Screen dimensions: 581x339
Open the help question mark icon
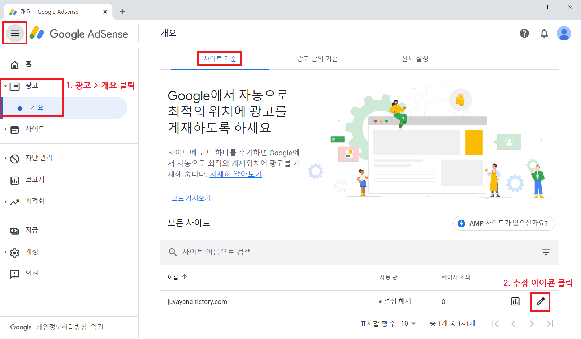click(524, 33)
